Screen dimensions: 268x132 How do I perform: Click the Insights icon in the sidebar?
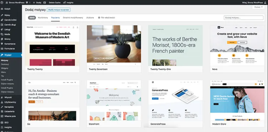(x=2, y=127)
